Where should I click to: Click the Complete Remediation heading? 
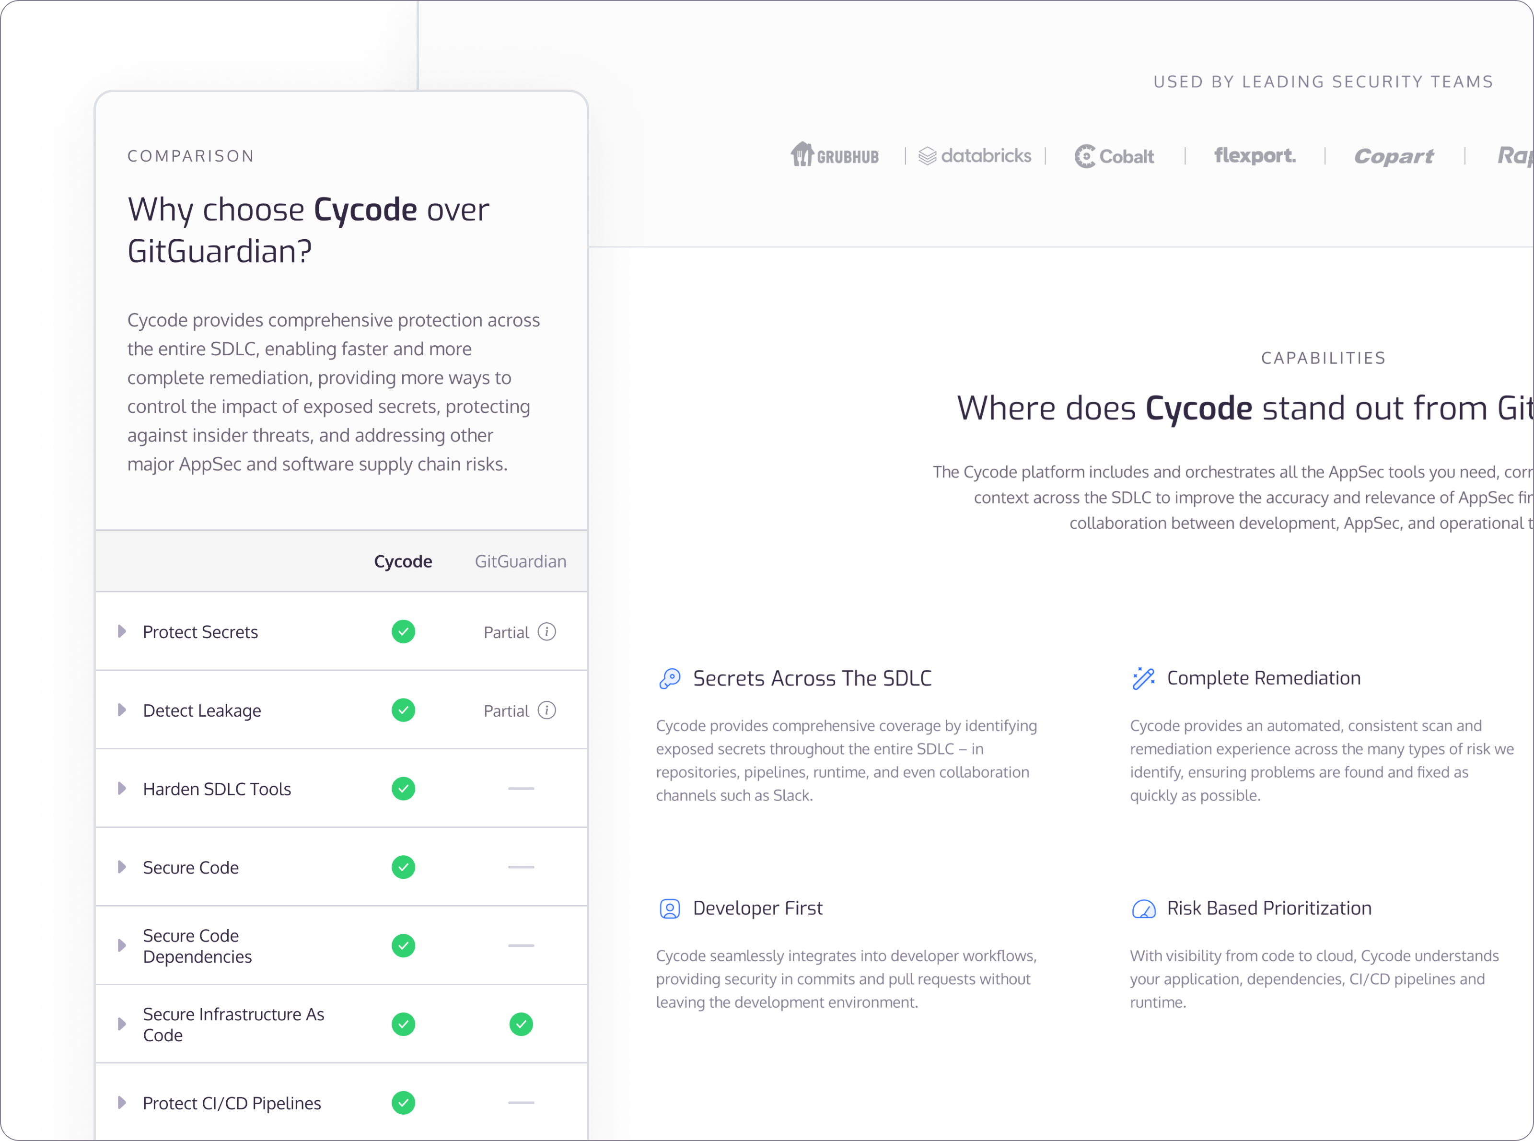click(x=1264, y=678)
